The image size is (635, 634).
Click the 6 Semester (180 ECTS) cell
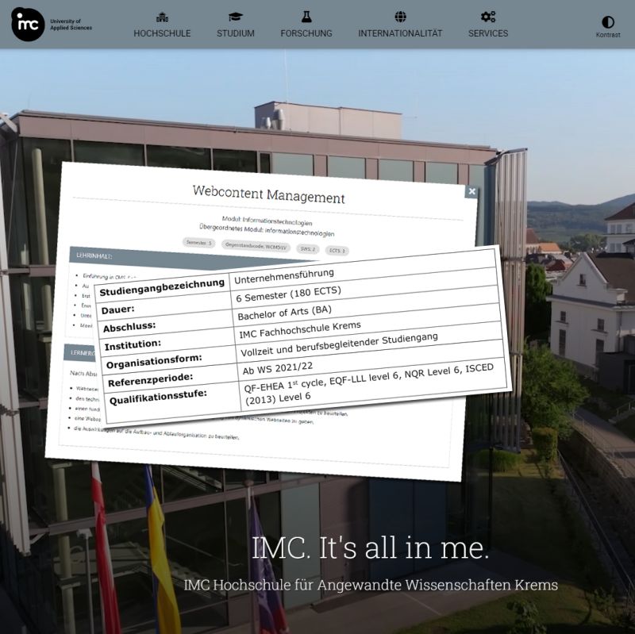pos(365,289)
